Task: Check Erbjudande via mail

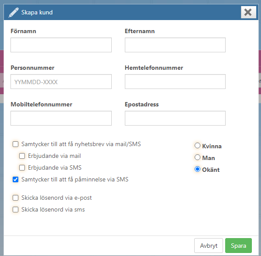Action: (22, 156)
